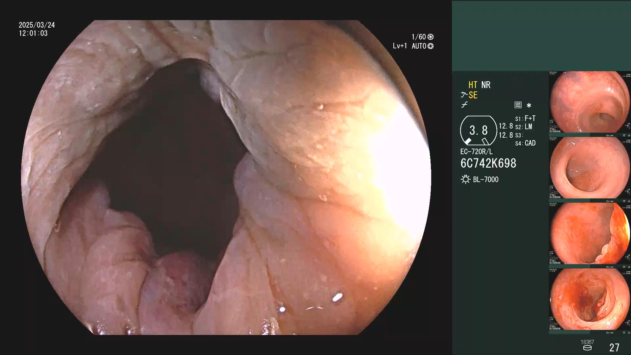Click the 1/60 shutter speed value
This screenshot has width=631, height=355.
(419, 37)
